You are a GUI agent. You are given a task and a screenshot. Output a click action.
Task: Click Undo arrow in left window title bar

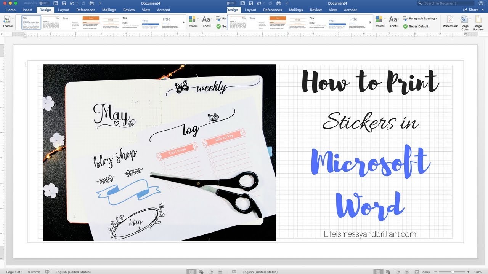click(72, 3)
